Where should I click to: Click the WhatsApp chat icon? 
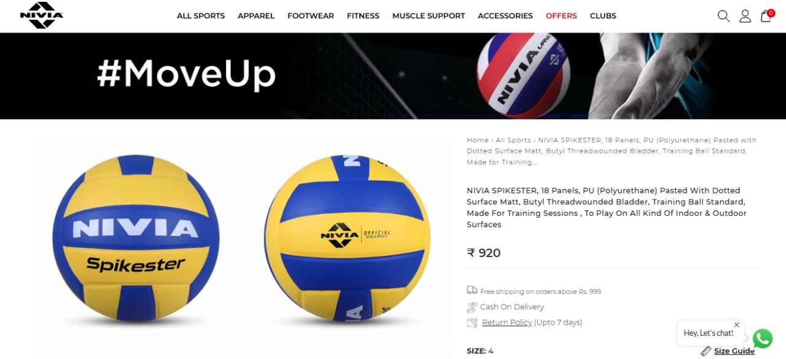[762, 338]
